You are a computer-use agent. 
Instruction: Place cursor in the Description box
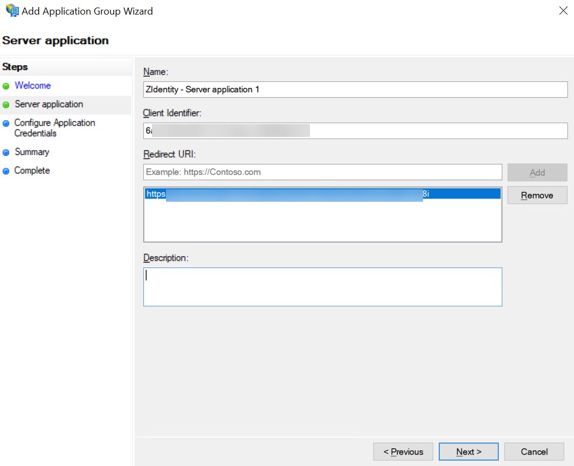coord(322,286)
